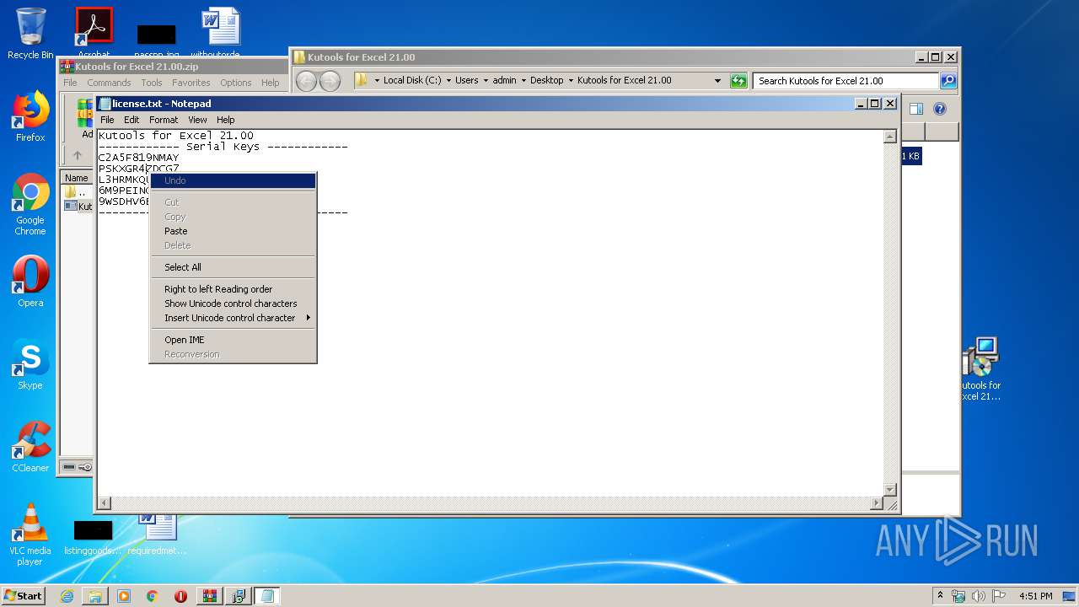
Task: Open Notepad's Format menu
Action: [164, 120]
